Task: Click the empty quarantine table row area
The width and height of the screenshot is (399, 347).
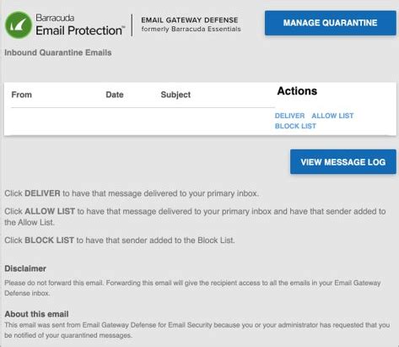Action: click(x=143, y=121)
